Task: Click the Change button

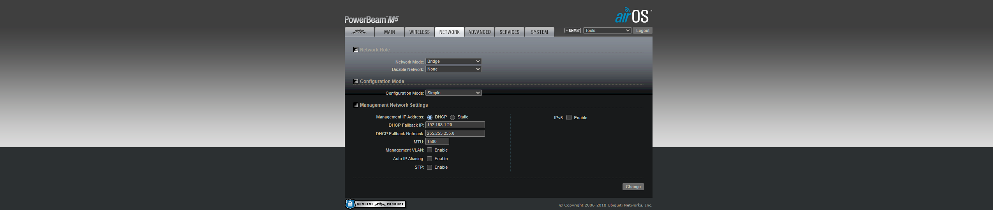Action: (633, 187)
